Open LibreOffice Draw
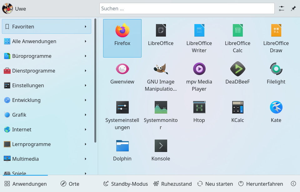 tap(276, 38)
